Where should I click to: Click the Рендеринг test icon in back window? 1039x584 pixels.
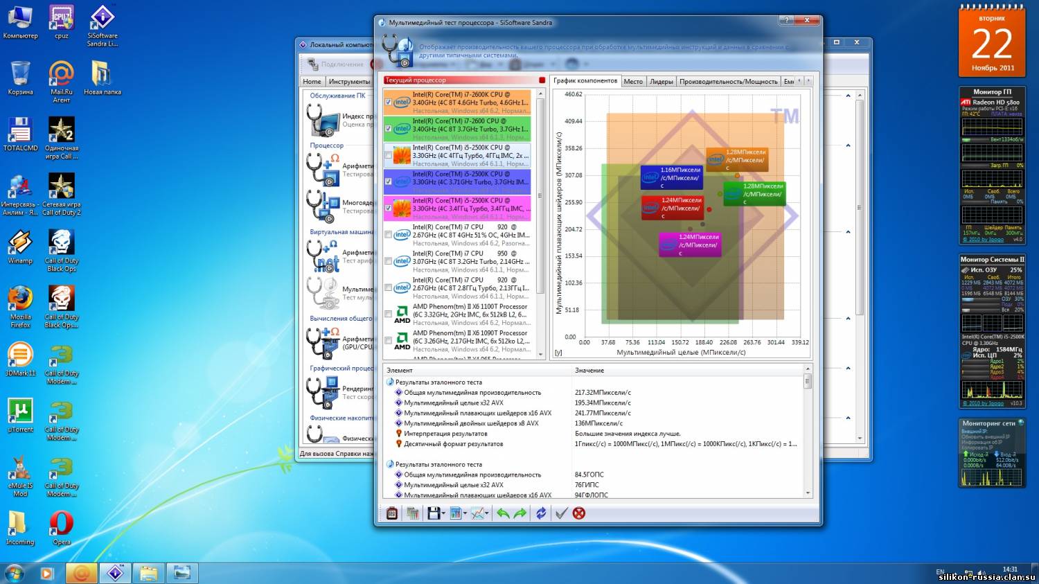click(323, 392)
